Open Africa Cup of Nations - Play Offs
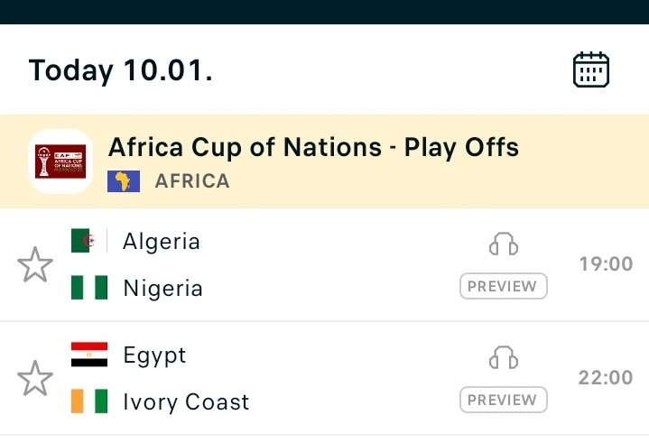 tap(313, 147)
